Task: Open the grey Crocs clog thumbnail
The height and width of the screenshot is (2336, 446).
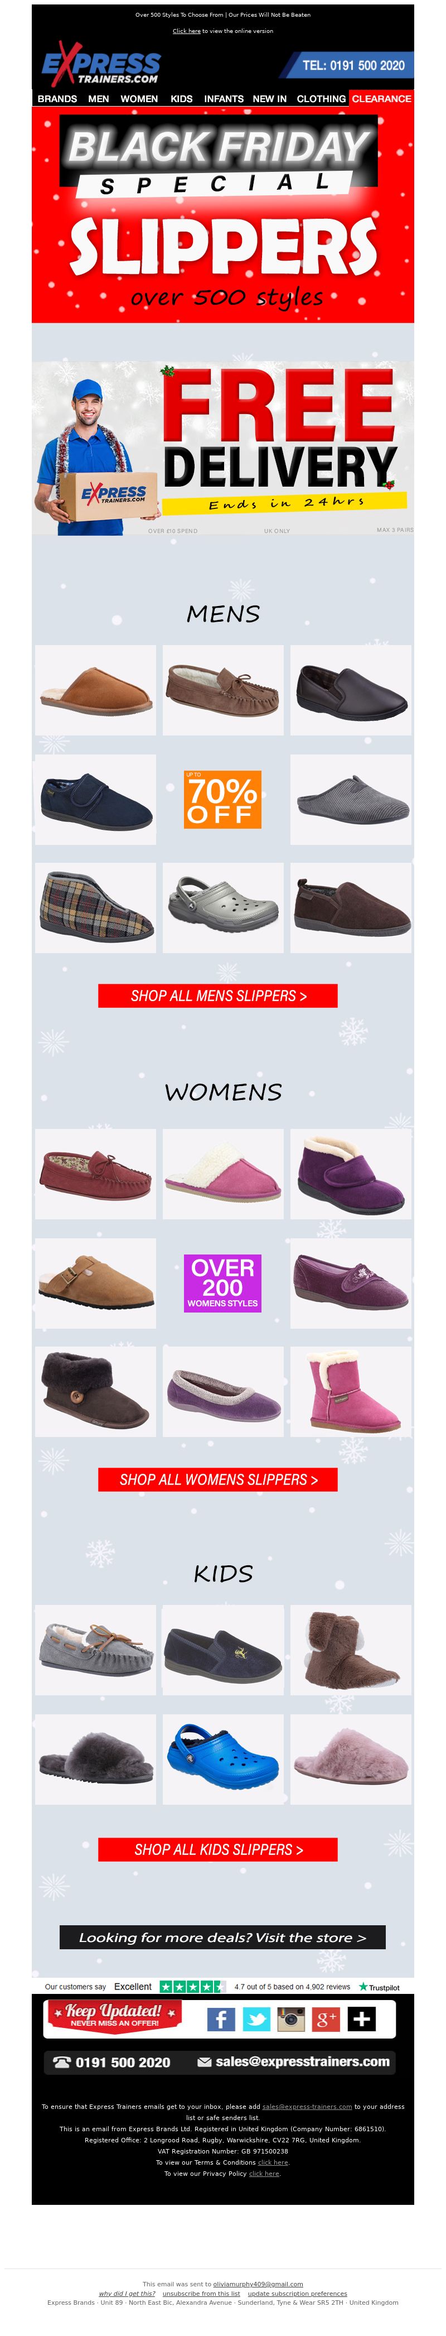Action: 222,907
